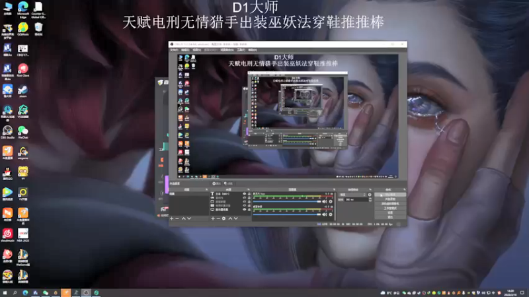Click the Virtual Camera button in Controls
529x297 pixels.
[x=390, y=204]
